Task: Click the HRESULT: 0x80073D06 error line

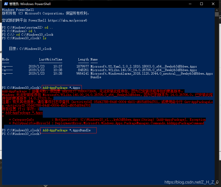Action: (93, 91)
